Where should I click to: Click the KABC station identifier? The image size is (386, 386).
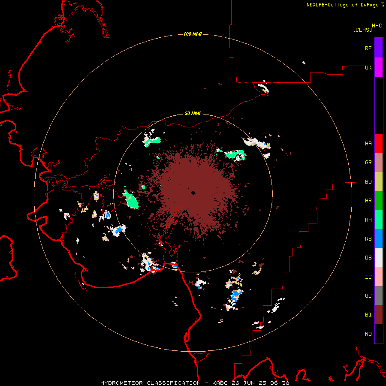click(x=220, y=383)
